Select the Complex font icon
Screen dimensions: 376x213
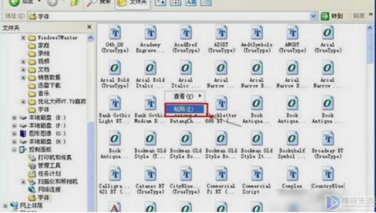pyautogui.click(x=292, y=174)
